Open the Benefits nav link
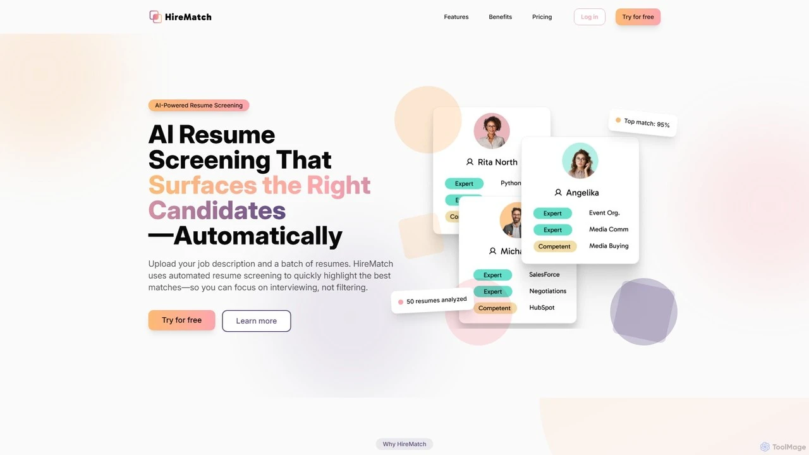Image resolution: width=809 pixels, height=455 pixels. coord(501,17)
